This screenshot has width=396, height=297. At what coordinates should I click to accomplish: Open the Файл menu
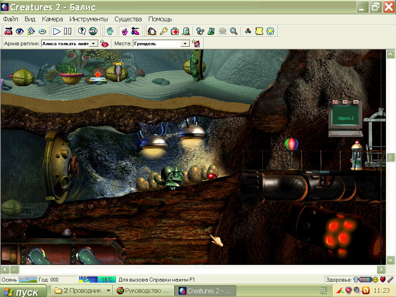10,19
